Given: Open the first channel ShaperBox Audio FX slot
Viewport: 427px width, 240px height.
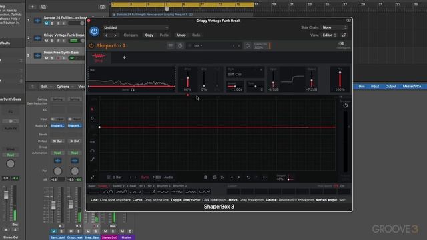Looking at the screenshot, I should [x=57, y=126].
